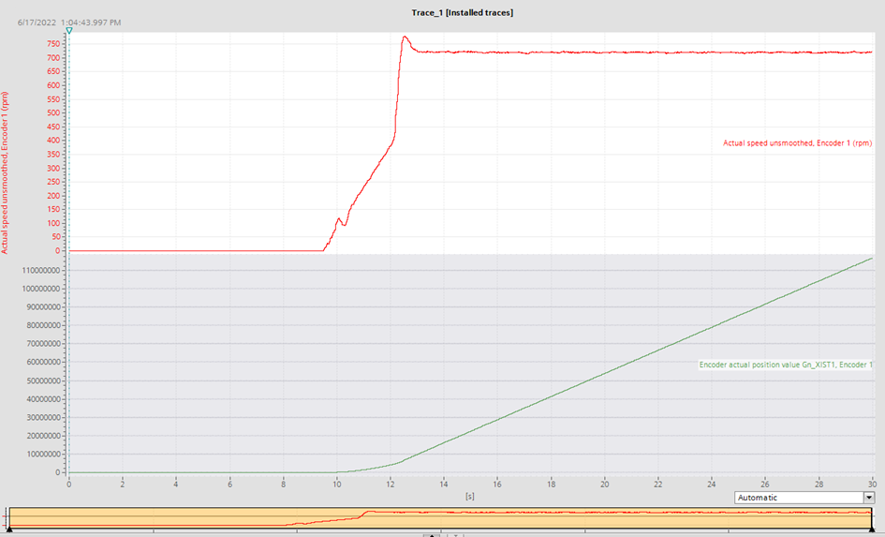Screen dimensions: 885x537
Task: Click the '20' tick on the time axis
Action: tap(604, 484)
